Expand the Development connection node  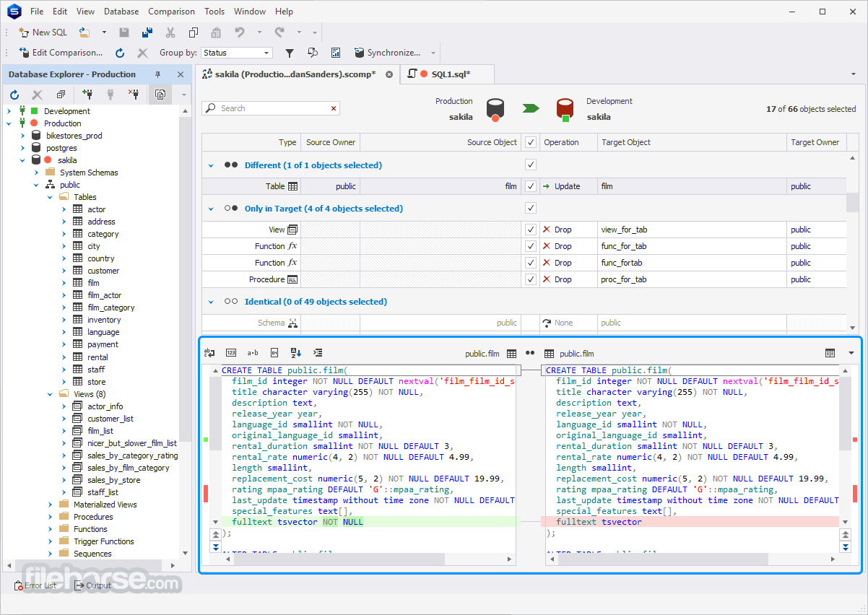9,111
